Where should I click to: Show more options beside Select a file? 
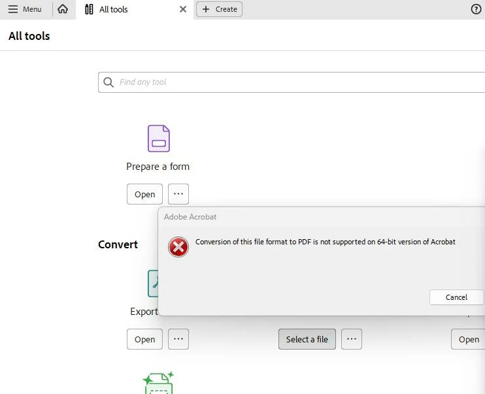point(352,339)
